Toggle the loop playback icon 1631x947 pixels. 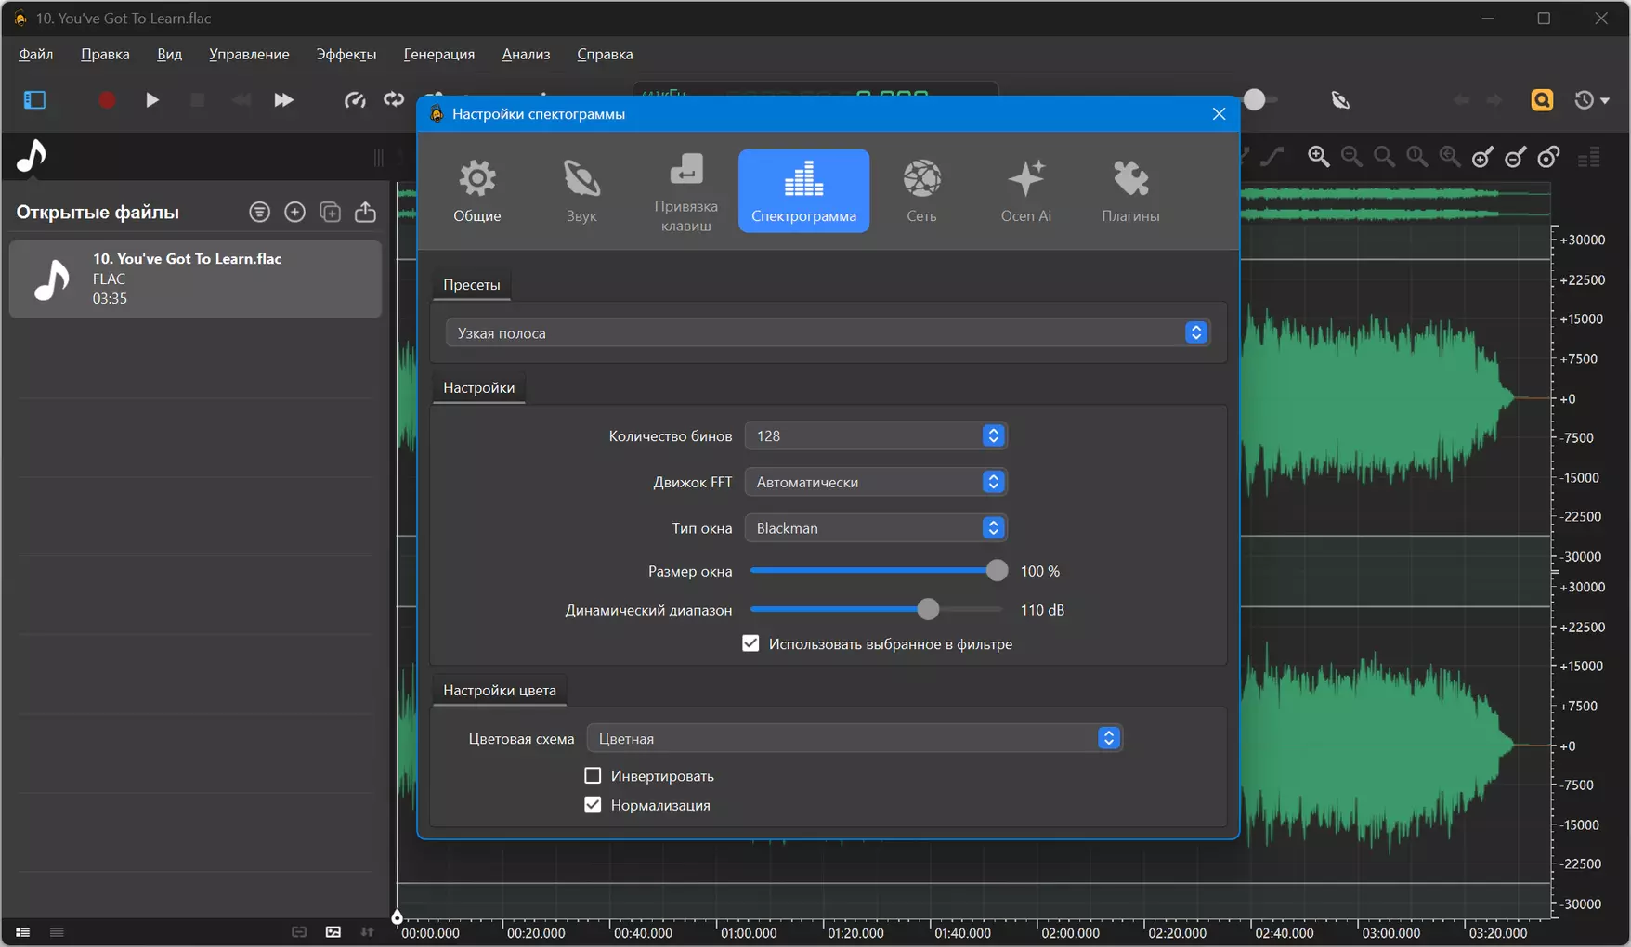click(394, 99)
